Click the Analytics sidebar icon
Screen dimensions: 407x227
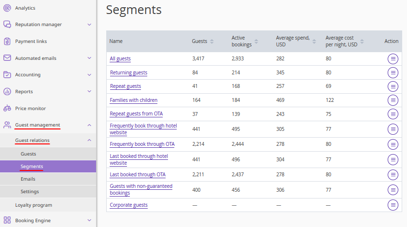[x=7, y=8]
